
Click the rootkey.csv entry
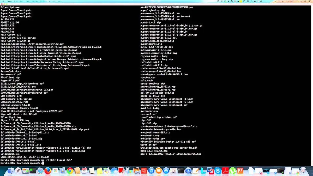click(148, 78)
